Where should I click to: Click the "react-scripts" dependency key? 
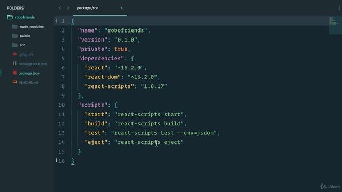109,86
